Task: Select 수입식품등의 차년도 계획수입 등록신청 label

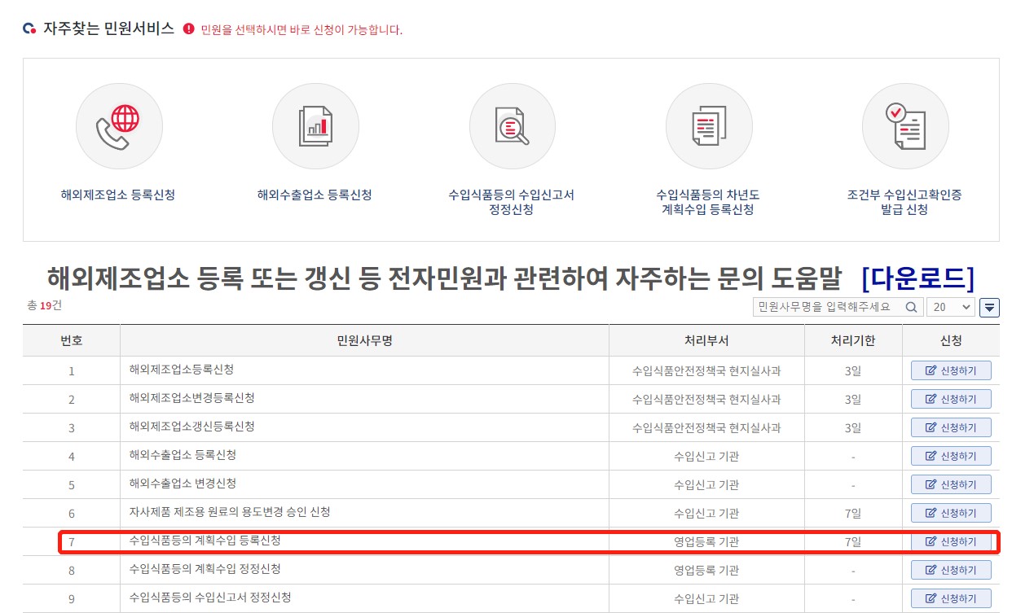Action: click(708, 203)
